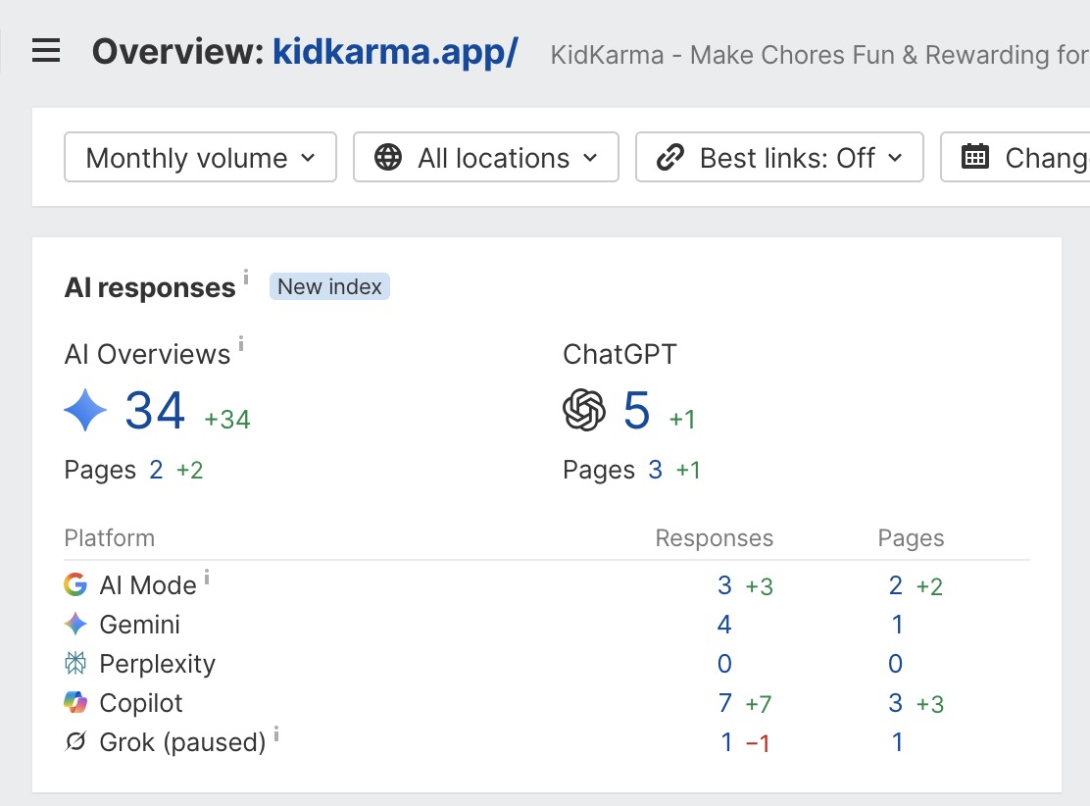Screen dimensions: 1090x806
Task: Click the Grok (paused) label
Action: [183, 742]
